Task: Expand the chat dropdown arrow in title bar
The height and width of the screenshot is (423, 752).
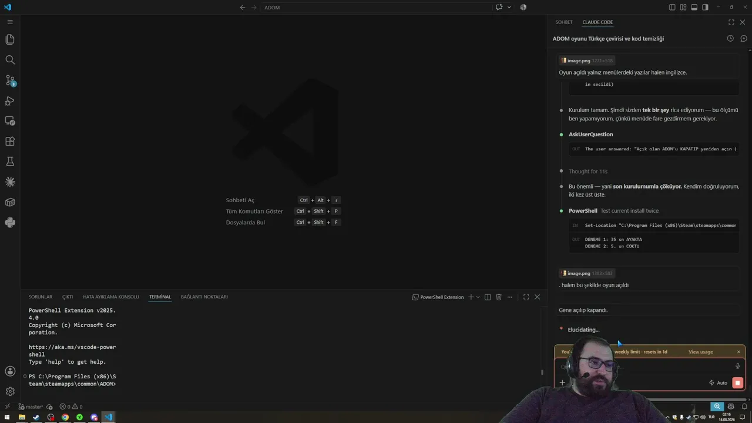Action: click(x=509, y=7)
